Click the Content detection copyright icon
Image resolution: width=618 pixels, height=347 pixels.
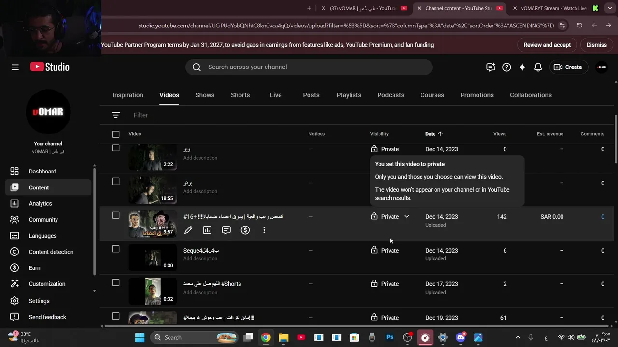(x=14, y=252)
